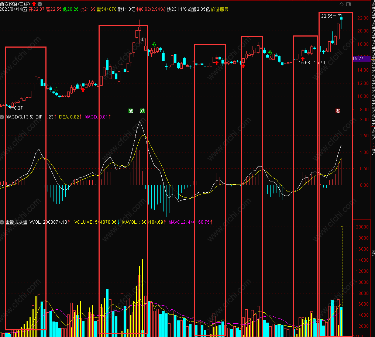
Task: Click the red up arrow beside 西安旅游 title
Action: pos(34,4)
